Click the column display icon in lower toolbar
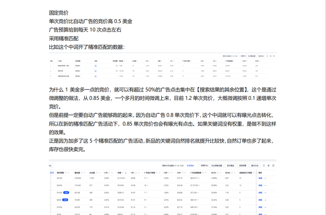Viewport: 326px width, 215px height. coord(273,166)
